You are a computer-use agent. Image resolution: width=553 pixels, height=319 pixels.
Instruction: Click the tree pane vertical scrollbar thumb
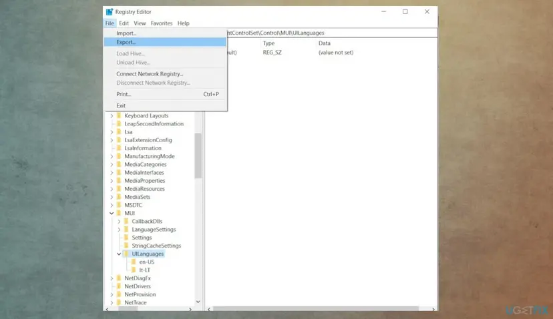coord(198,155)
